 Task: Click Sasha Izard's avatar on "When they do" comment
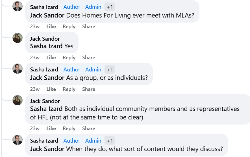pyautogui.click(x=18, y=140)
